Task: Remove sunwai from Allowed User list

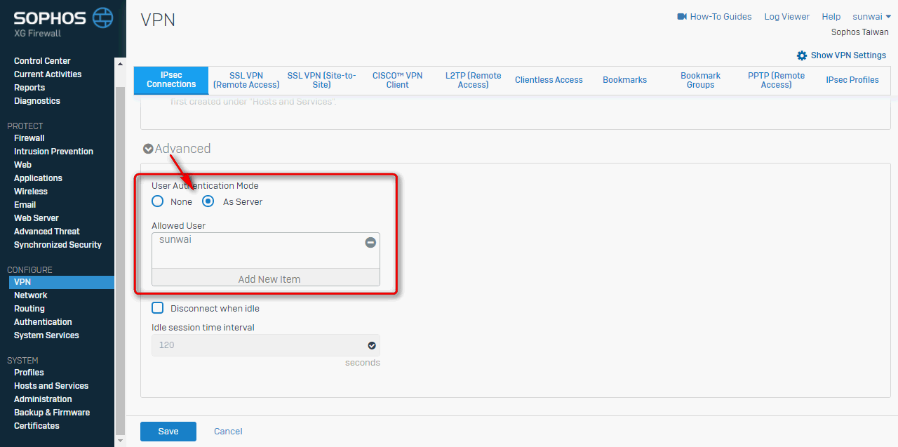Action: pyautogui.click(x=370, y=242)
